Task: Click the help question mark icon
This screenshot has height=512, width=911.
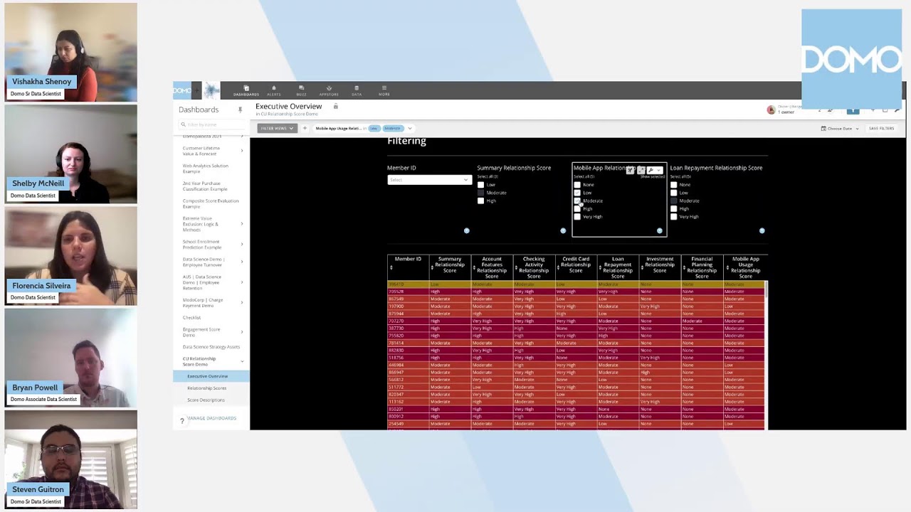Action: point(182,420)
